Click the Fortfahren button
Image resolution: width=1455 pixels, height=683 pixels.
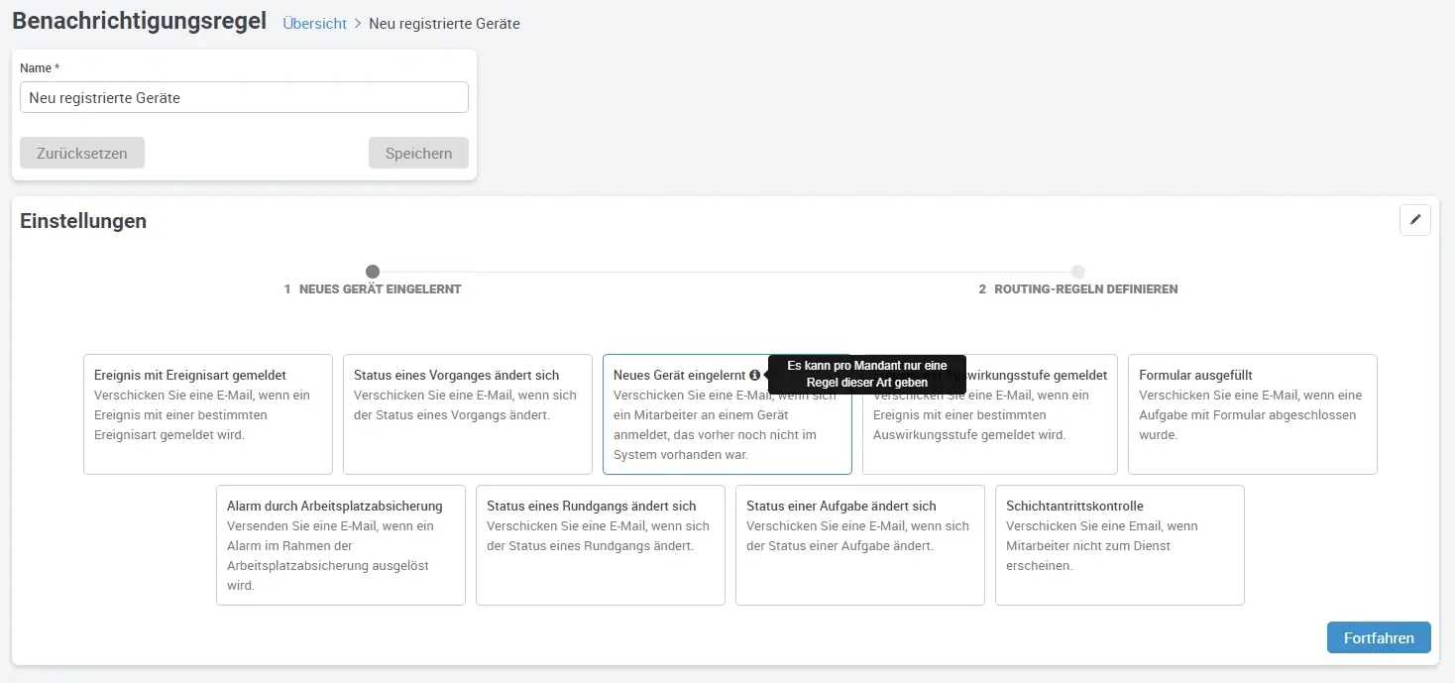[1378, 637]
